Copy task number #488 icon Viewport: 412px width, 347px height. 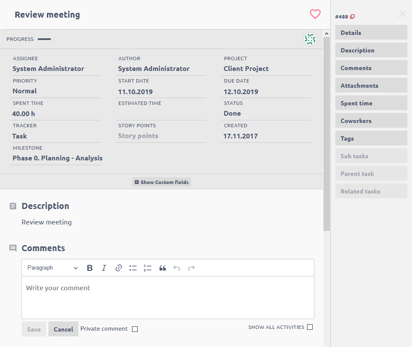(353, 17)
